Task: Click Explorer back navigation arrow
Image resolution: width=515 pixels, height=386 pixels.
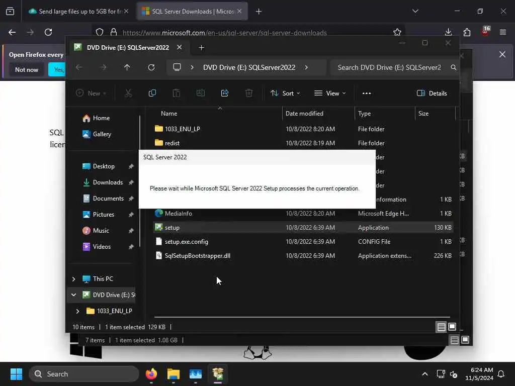Action: [x=79, y=67]
